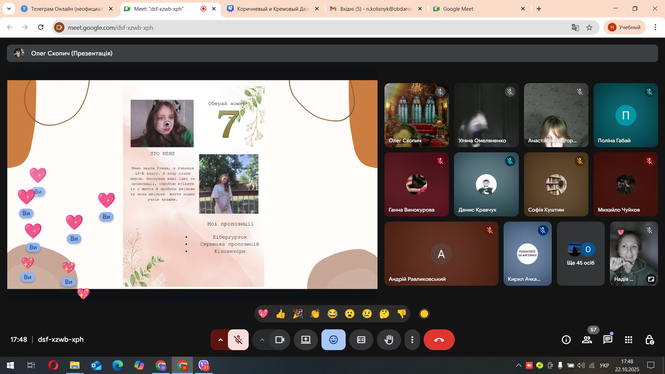This screenshot has width=665, height=374.
Task: Unmute the microphone
Action: [238, 340]
